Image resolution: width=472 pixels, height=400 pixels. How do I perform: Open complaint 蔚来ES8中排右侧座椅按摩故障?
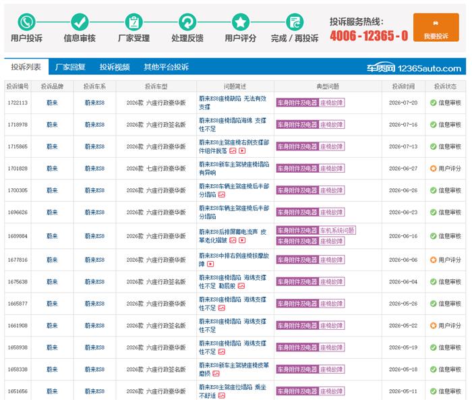click(234, 260)
